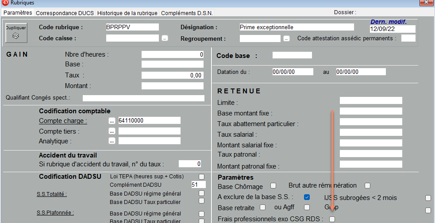Image resolution: width=435 pixels, height=223 pixels.
Task: Select the Compléments D.S.N. tab
Action: coord(187,13)
